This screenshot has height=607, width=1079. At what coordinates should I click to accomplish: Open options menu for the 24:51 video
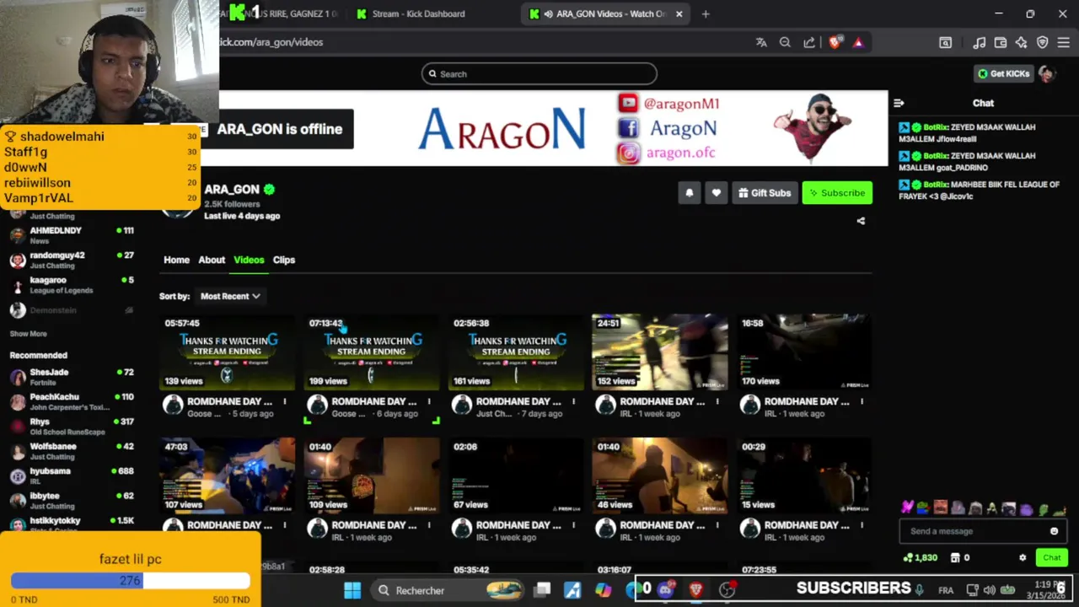[x=717, y=401]
